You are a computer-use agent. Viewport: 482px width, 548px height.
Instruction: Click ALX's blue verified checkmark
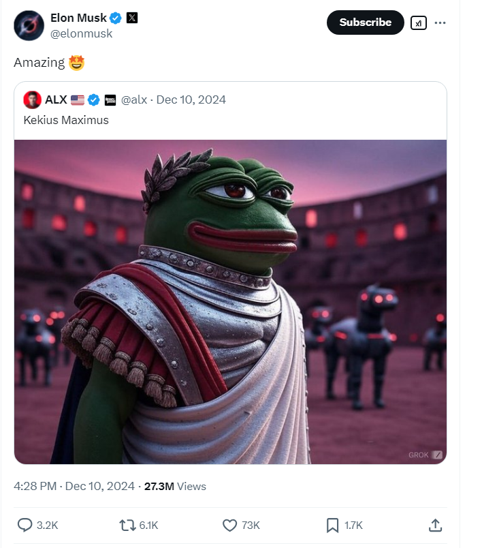(x=94, y=100)
